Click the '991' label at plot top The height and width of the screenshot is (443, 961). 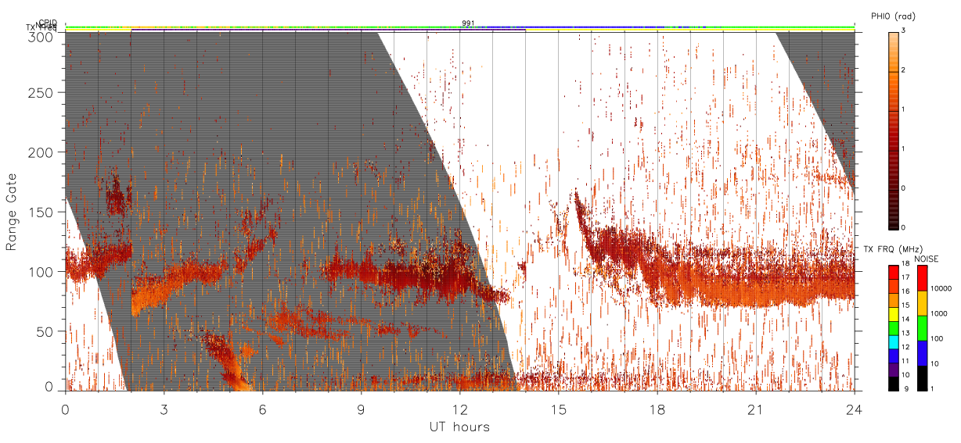pos(468,23)
